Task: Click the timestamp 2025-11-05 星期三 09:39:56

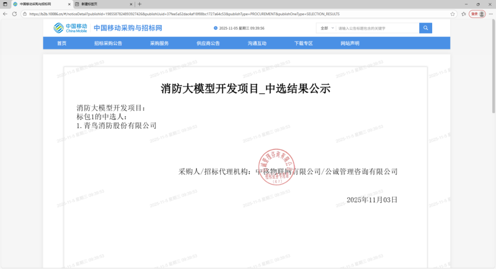Action: (242, 28)
